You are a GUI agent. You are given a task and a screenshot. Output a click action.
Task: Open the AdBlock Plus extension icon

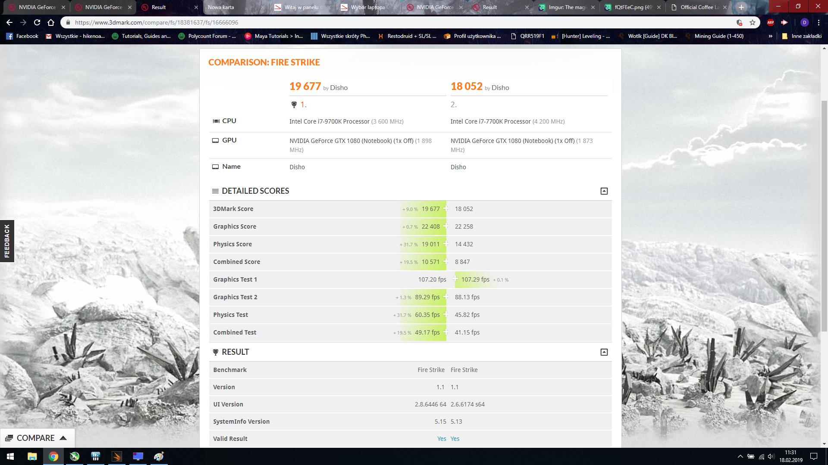click(771, 22)
